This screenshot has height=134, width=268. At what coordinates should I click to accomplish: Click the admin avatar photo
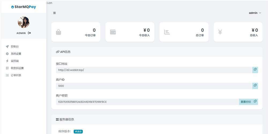(24, 22)
